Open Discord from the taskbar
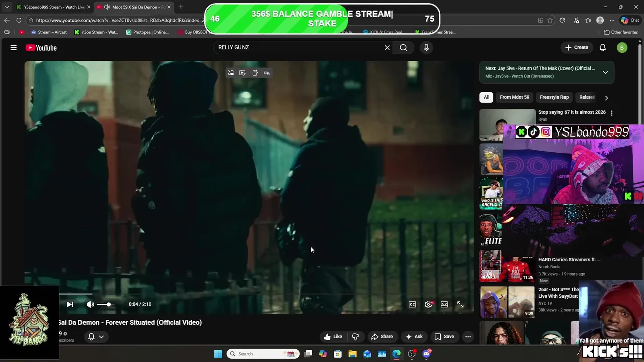 coord(427,354)
